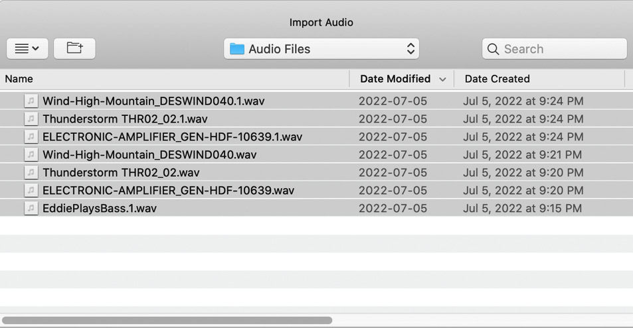Select the audio icon of Thunderstorm THR02_02.1.wav

pyautogui.click(x=31, y=119)
